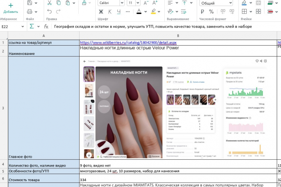Screen dimensions: 281x187
Task: Click the text rotation icon
Action: (170, 12)
